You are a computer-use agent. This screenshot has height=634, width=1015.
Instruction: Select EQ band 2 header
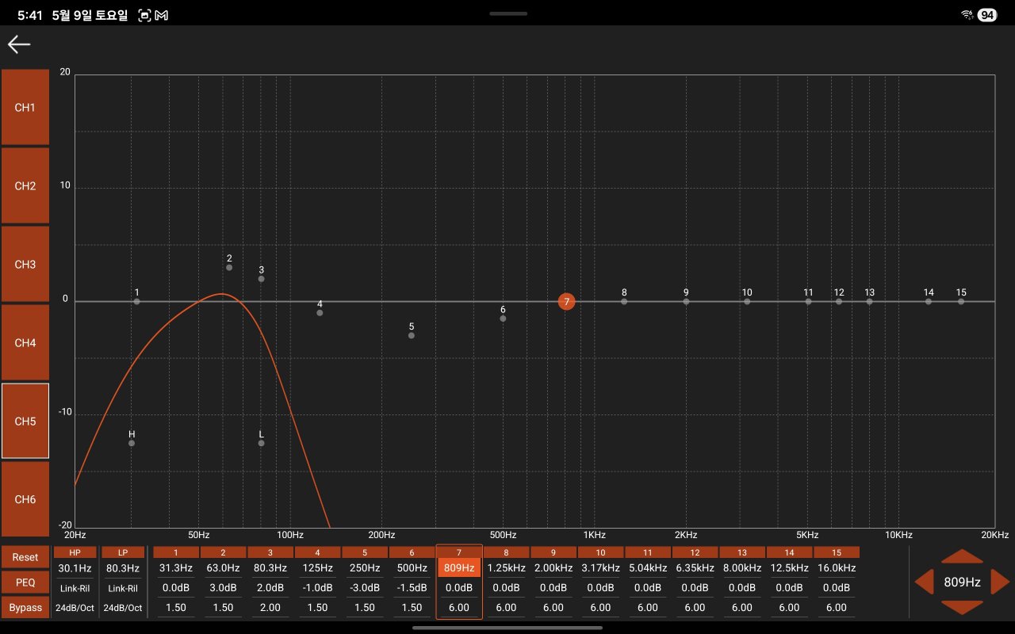pyautogui.click(x=223, y=552)
